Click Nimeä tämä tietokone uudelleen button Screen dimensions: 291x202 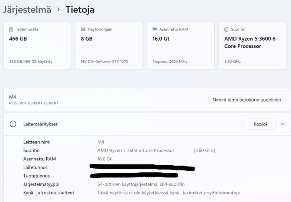(x=246, y=99)
